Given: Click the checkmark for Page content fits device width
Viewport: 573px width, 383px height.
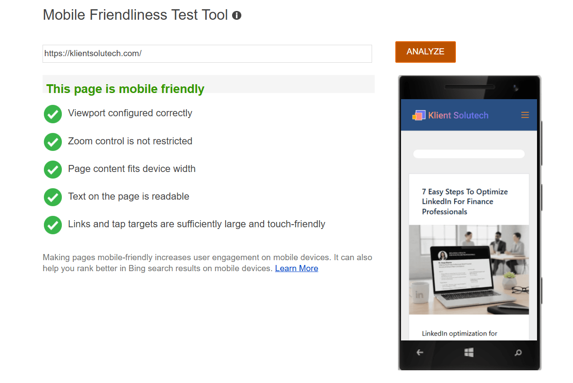Looking at the screenshot, I should point(53,169).
